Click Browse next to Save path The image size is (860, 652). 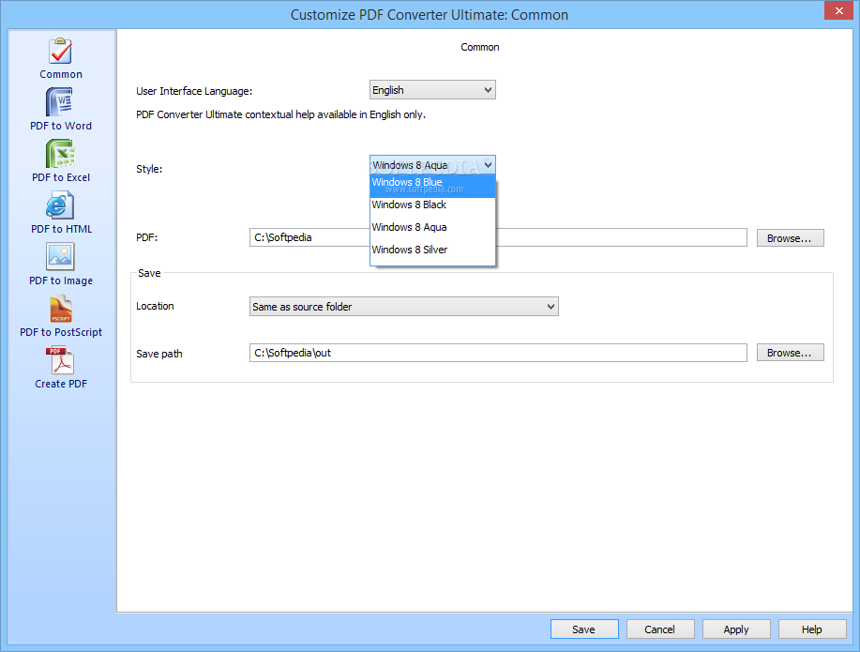click(790, 353)
